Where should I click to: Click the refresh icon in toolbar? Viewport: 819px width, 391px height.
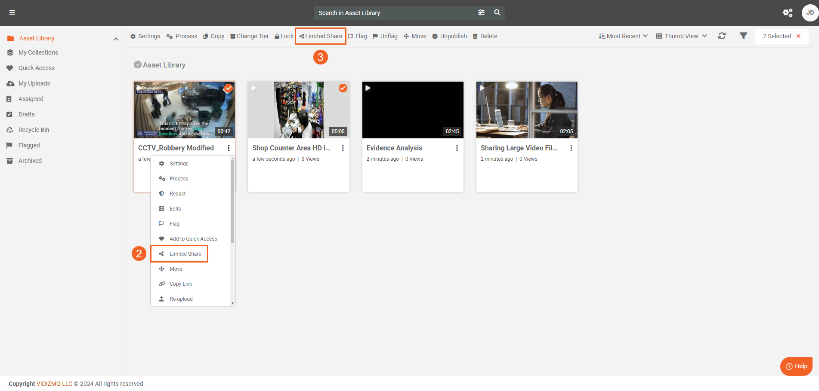[722, 36]
